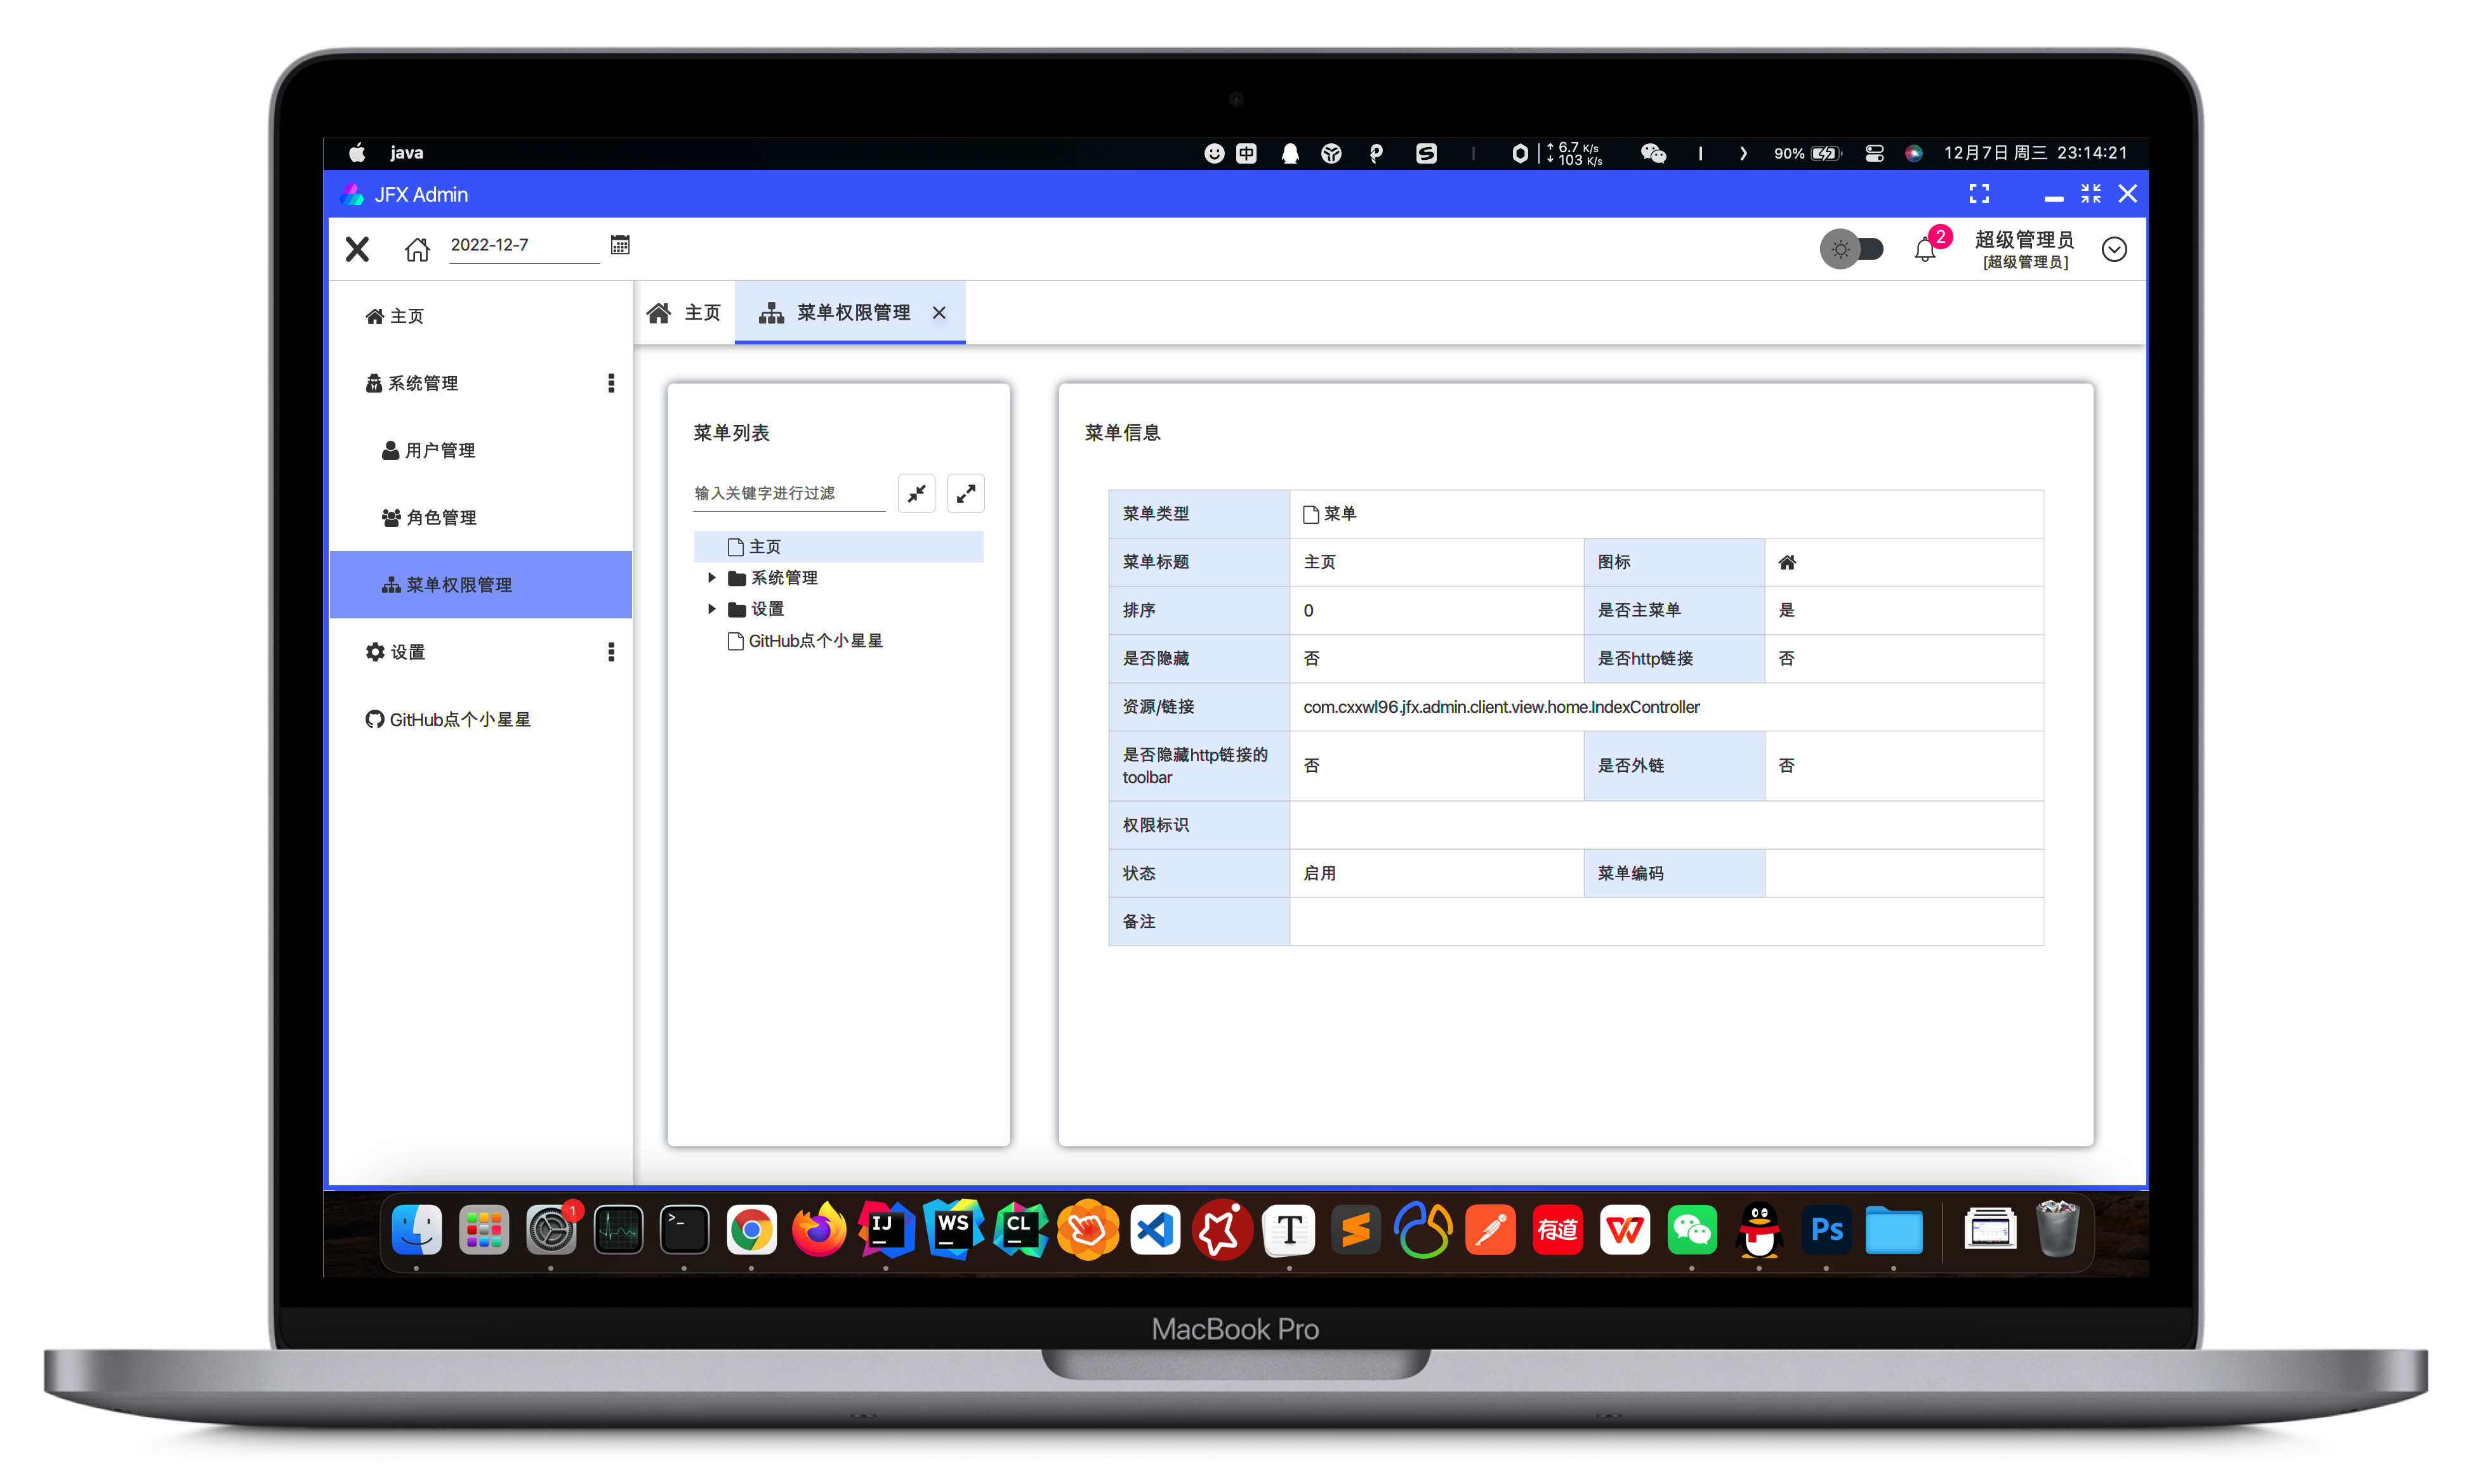Click the collapse-all tree nodes button
This screenshot has height=1484, width=2475.
[x=916, y=493]
